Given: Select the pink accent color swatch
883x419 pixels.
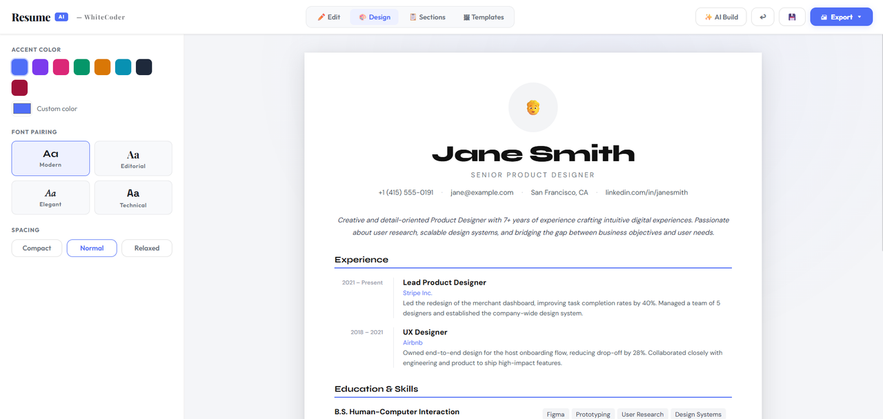Looking at the screenshot, I should (x=61, y=67).
